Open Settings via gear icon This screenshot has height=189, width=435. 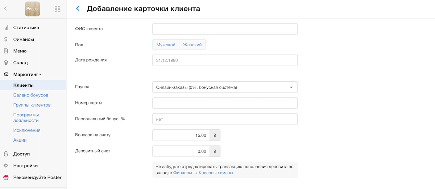click(6, 166)
